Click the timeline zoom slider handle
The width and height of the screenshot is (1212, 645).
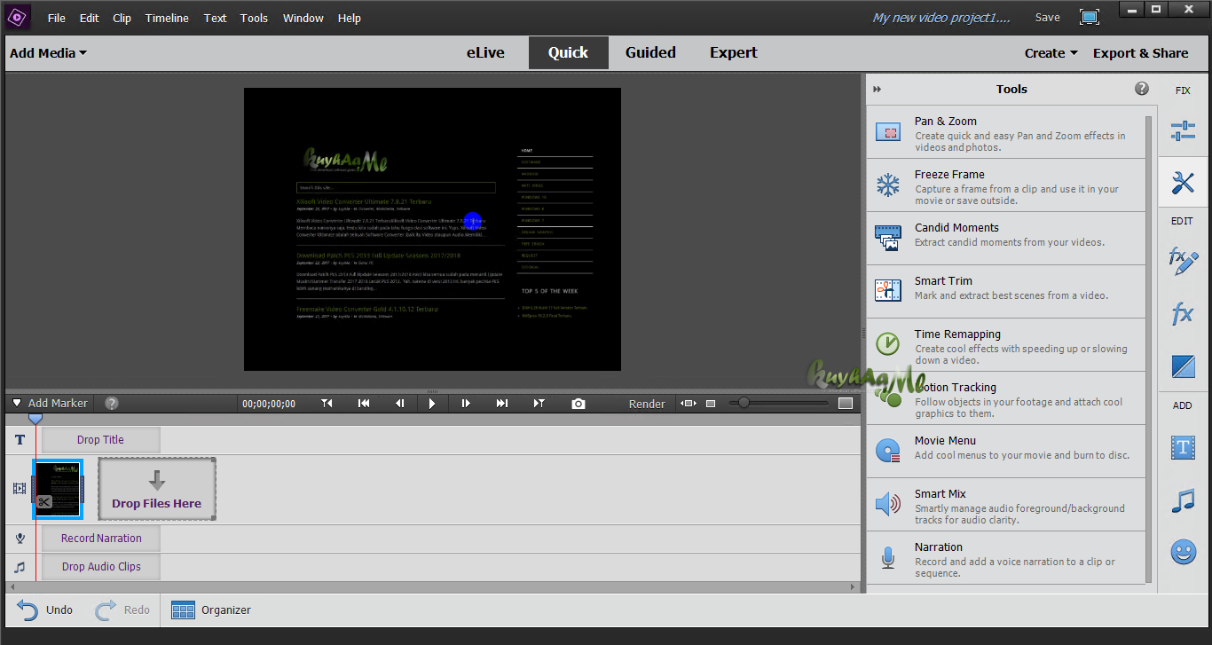tap(744, 403)
